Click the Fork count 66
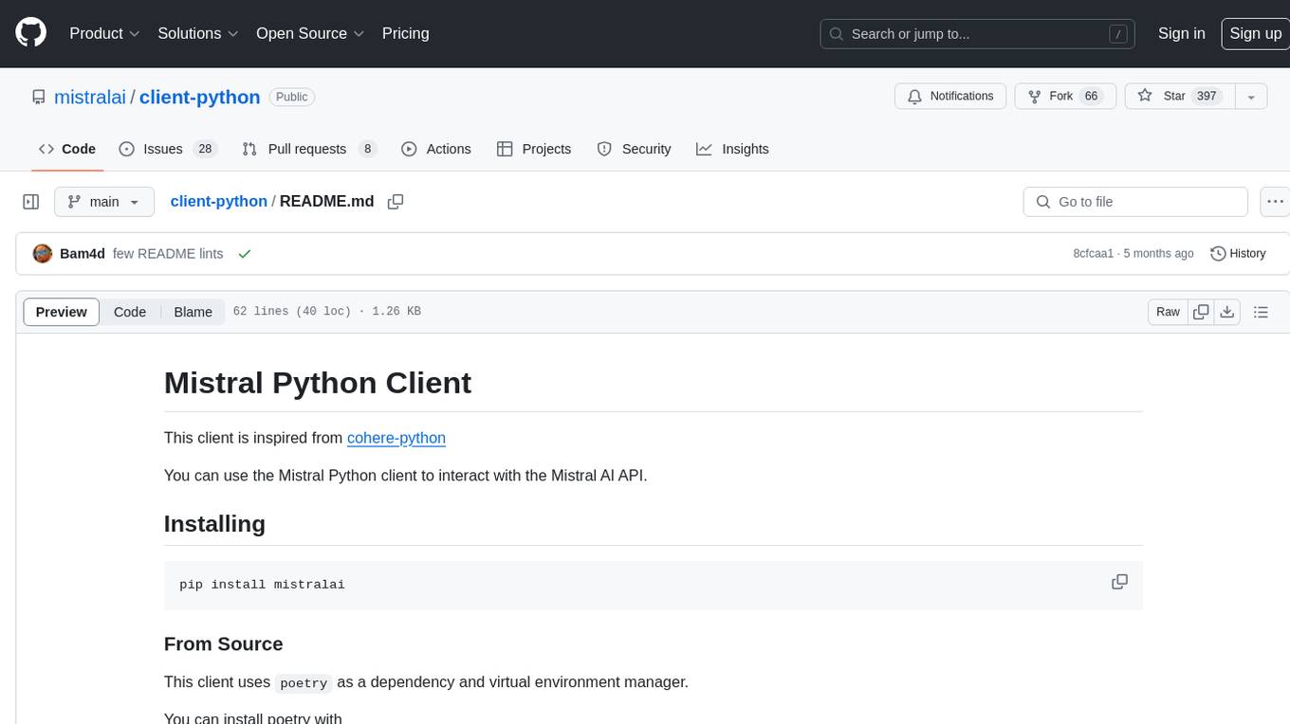This screenshot has width=1290, height=724. (1091, 96)
